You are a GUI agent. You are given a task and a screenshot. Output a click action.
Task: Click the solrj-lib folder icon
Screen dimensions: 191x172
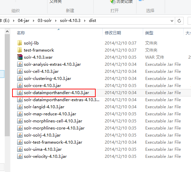[x=20, y=43]
